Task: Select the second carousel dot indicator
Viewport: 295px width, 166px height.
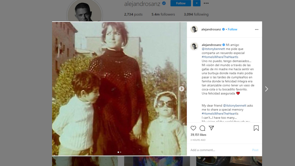Action: click(121, 152)
